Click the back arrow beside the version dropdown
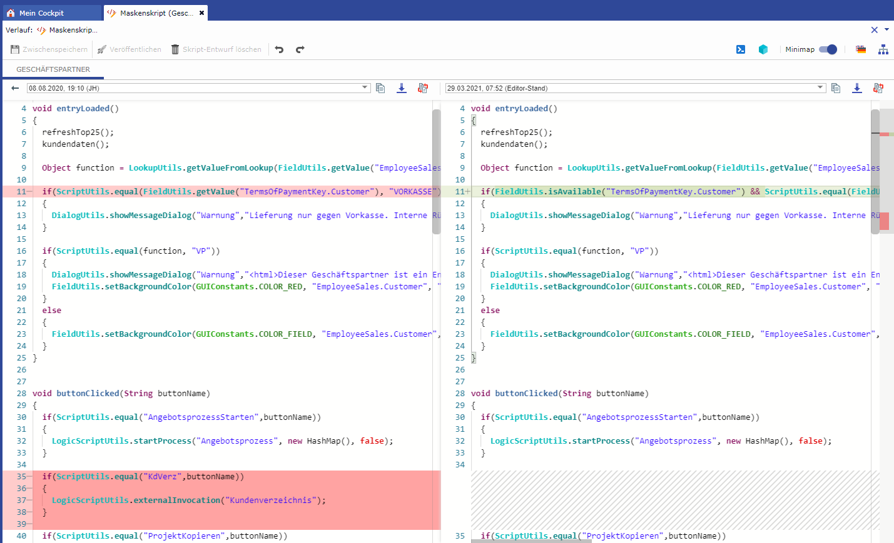 [x=15, y=88]
